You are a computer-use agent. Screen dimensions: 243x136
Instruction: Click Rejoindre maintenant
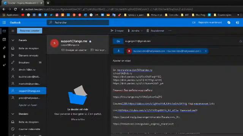(210, 23)
